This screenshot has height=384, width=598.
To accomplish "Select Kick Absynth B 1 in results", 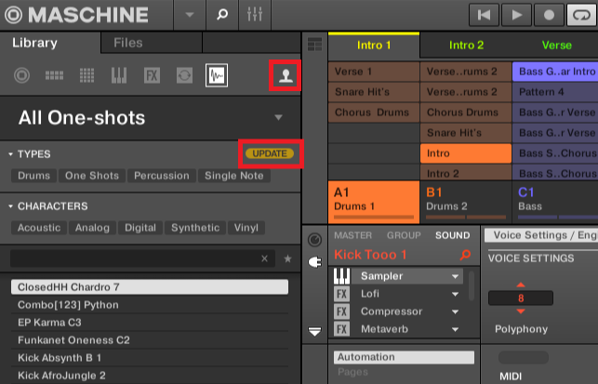I will pyautogui.click(x=150, y=358).
